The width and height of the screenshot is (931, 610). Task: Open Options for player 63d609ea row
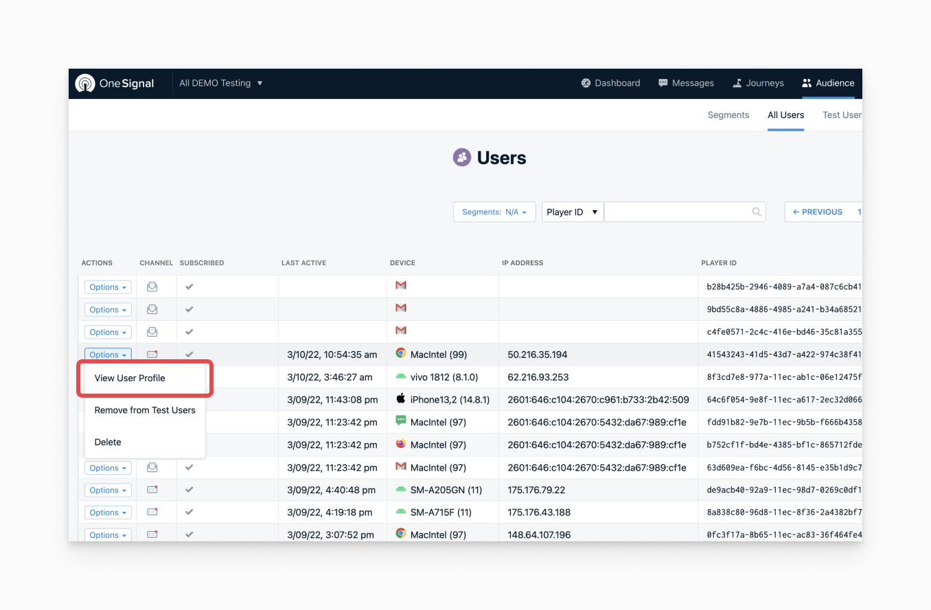click(x=108, y=468)
